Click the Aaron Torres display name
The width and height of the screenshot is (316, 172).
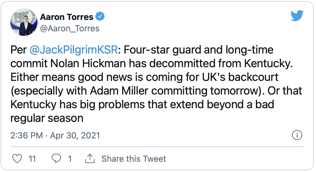pyautogui.click(x=67, y=17)
